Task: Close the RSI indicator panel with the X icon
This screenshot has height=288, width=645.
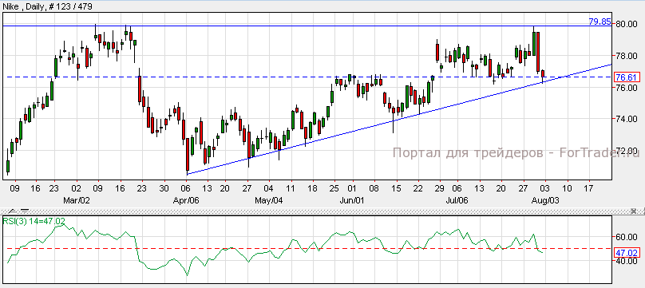Action: (x=634, y=211)
